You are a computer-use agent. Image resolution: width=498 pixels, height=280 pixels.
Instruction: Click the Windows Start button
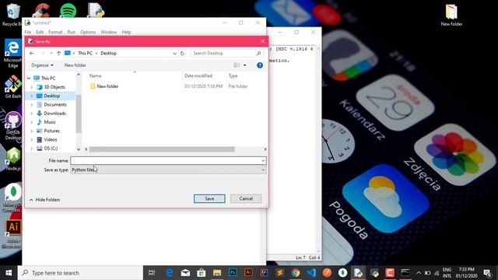click(9, 273)
